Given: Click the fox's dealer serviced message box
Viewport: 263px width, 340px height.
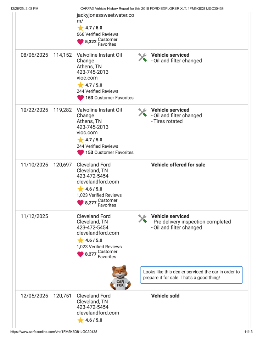Looking at the screenshot, I should (x=191, y=275).
